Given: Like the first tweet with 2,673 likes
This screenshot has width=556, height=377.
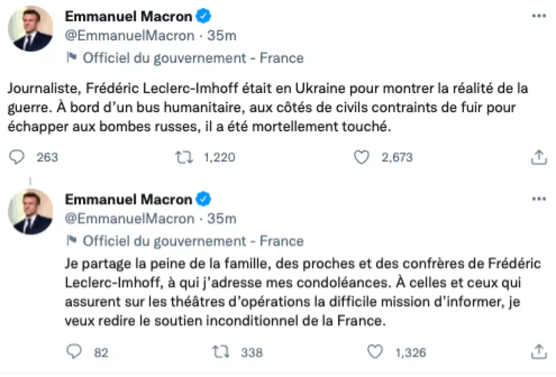Looking at the screenshot, I should 361,157.
